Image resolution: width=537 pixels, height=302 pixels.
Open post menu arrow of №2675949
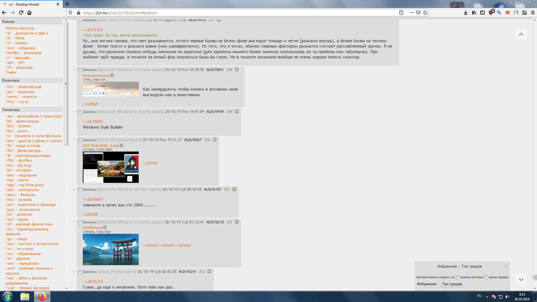(237, 112)
